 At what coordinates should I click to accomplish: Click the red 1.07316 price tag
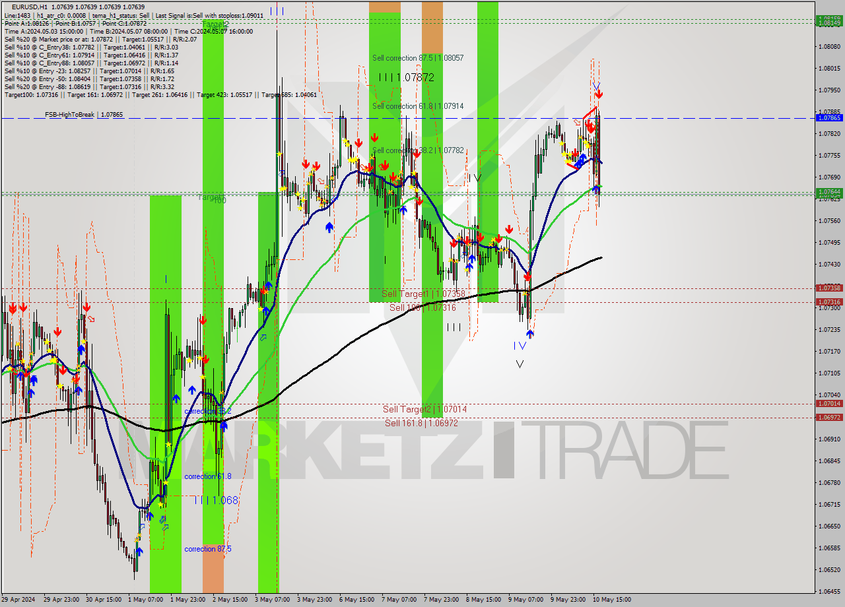829,302
